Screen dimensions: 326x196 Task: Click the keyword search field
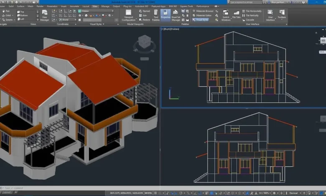pos(246,2)
